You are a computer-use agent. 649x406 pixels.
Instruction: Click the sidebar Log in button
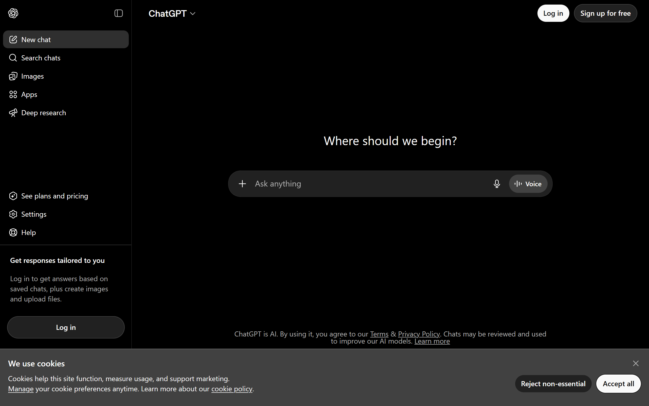(66, 327)
